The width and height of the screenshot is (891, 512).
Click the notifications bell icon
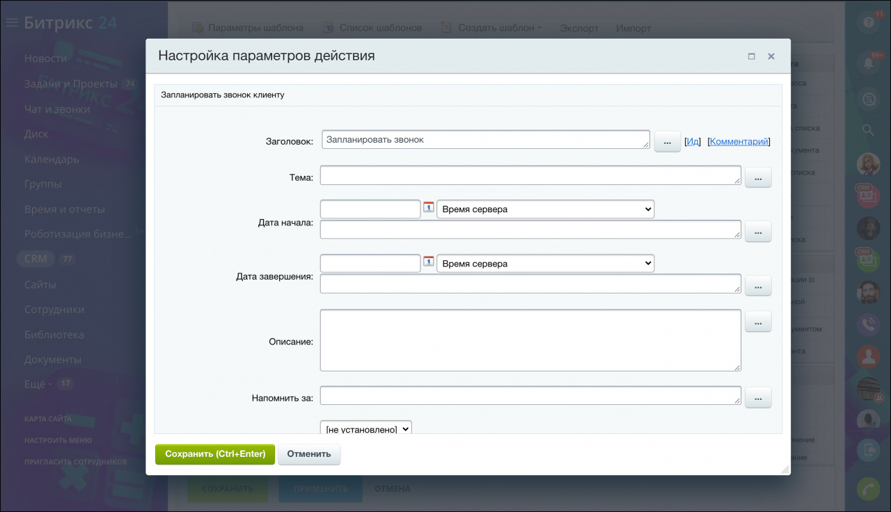[x=868, y=62]
